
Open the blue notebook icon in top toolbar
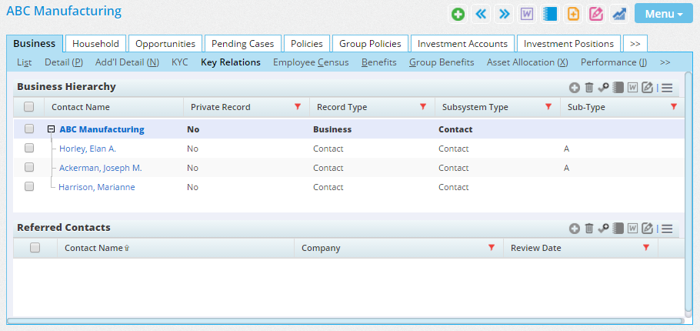tap(549, 14)
